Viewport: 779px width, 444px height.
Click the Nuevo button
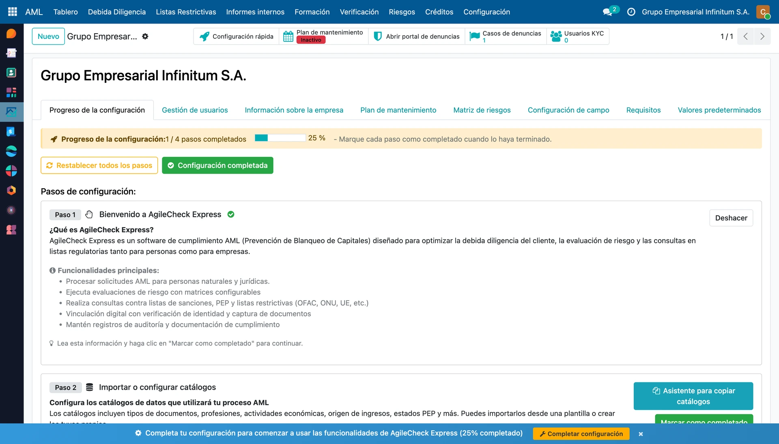pos(48,36)
